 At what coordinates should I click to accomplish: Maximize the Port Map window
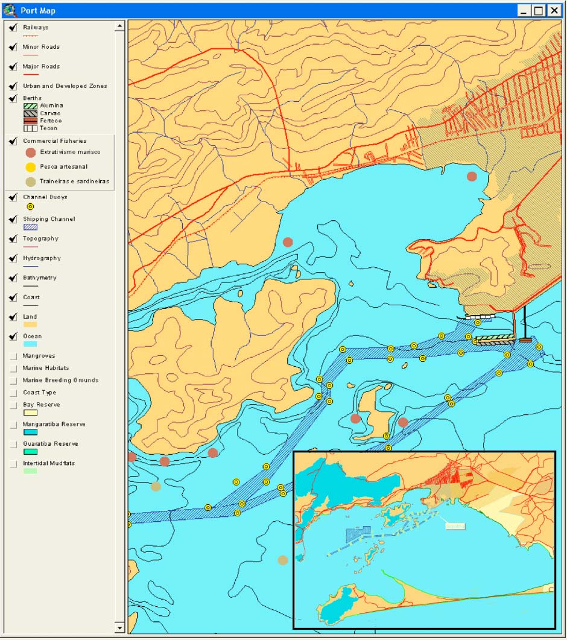pyautogui.click(x=539, y=10)
